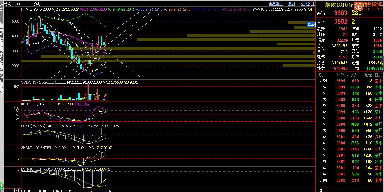Click the 卖出 ask price 3903
The height and width of the screenshot is (192, 384).
click(340, 13)
